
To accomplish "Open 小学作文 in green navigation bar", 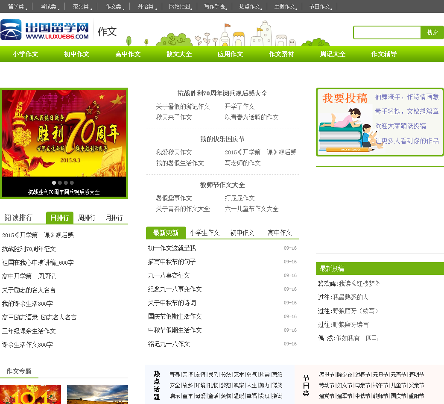I will pos(26,54).
